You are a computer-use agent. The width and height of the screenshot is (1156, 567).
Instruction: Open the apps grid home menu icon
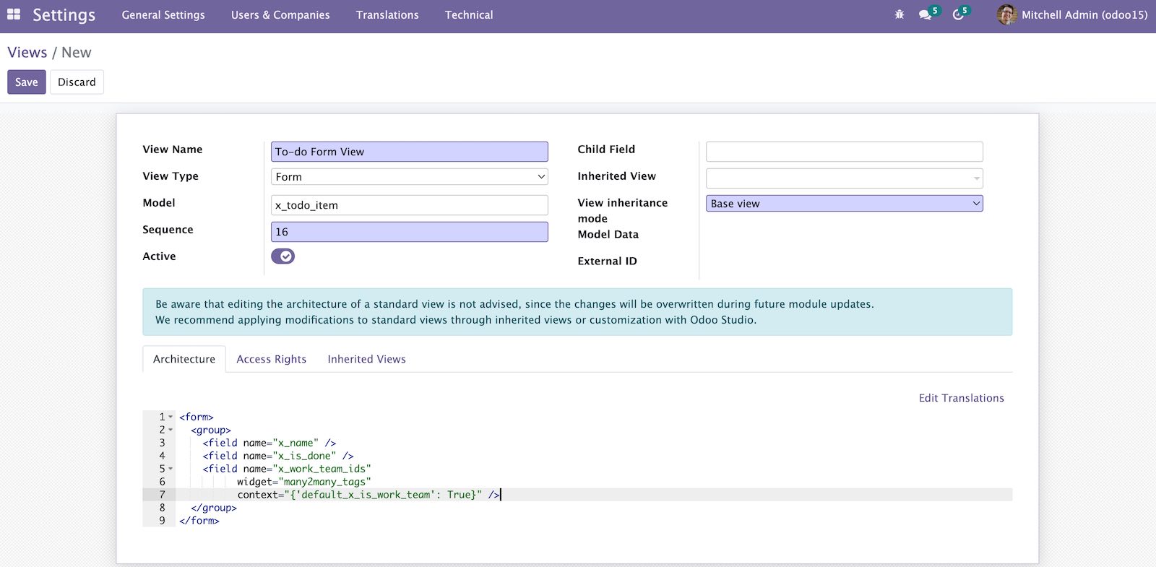(x=14, y=14)
